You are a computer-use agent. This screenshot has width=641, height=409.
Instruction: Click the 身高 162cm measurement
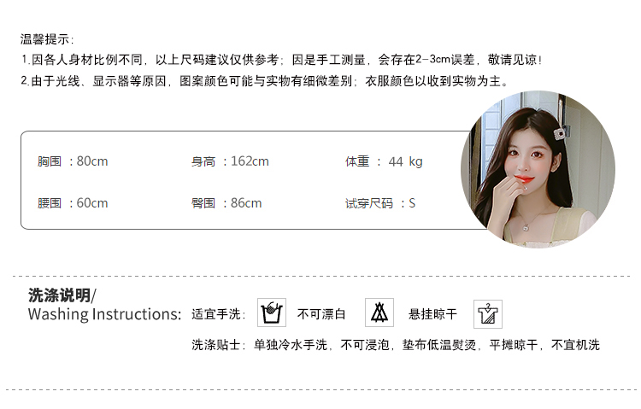click(x=230, y=161)
